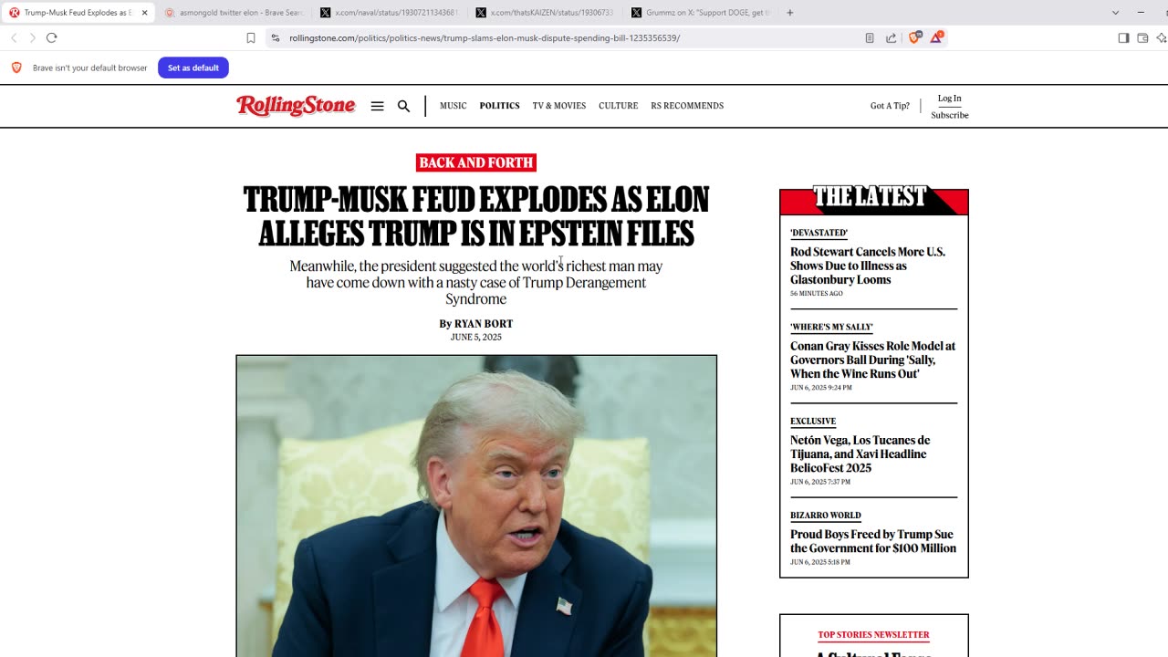Switch to the asmongold twitter elon tab
This screenshot has height=657, width=1168.
[235, 13]
